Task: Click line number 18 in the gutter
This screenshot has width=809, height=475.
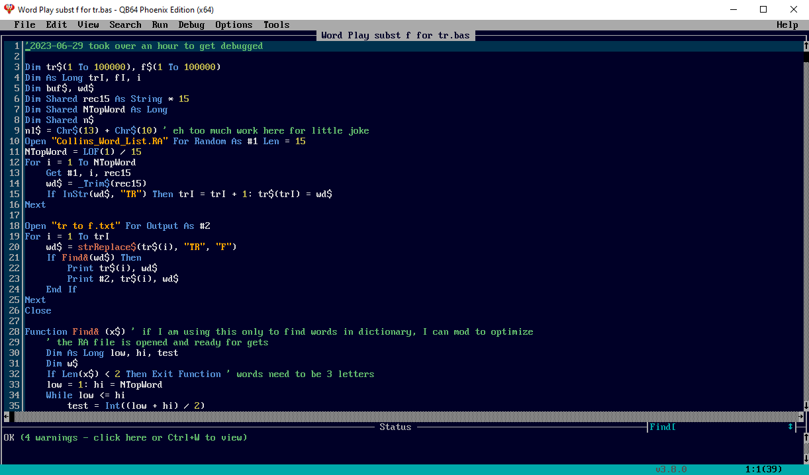Action: click(x=14, y=226)
